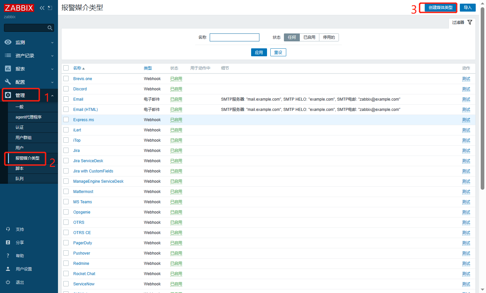Check the Express.ms row checkbox

[66, 120]
